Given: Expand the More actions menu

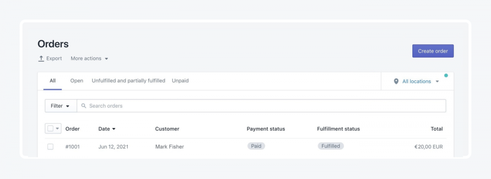Looking at the screenshot, I should click(x=89, y=59).
